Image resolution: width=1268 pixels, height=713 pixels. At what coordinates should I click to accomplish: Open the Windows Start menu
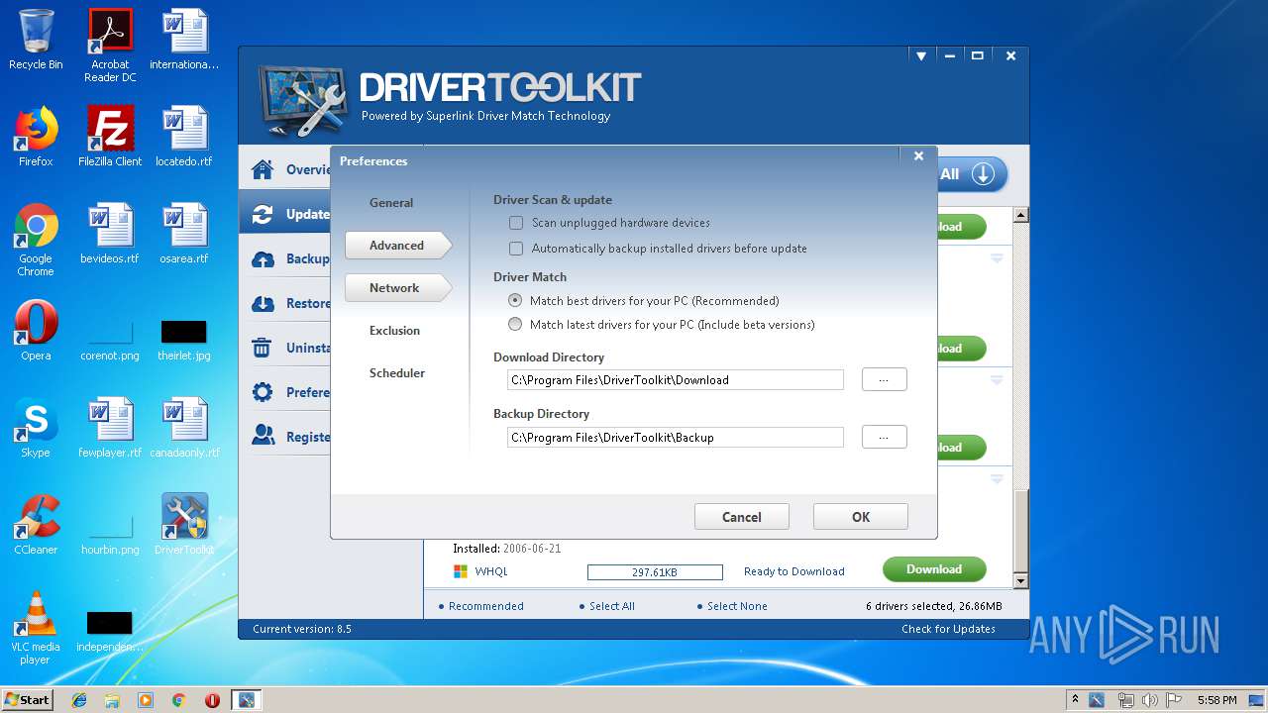(x=27, y=699)
